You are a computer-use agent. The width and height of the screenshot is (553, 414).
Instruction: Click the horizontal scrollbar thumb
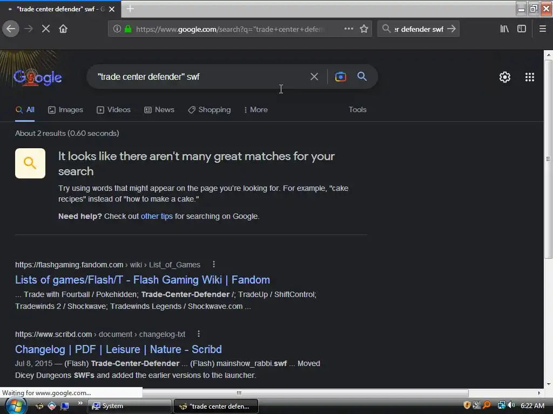pos(239,393)
